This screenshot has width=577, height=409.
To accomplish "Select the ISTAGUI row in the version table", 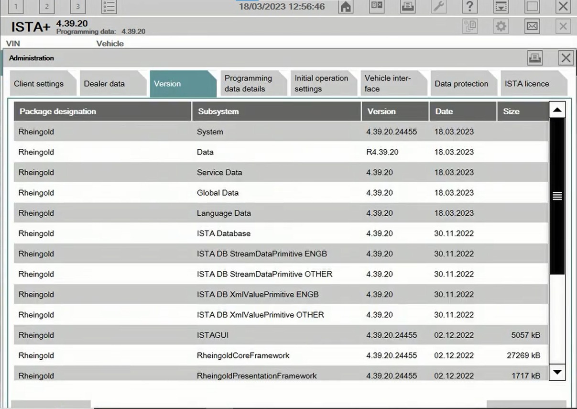I will tap(239, 335).
